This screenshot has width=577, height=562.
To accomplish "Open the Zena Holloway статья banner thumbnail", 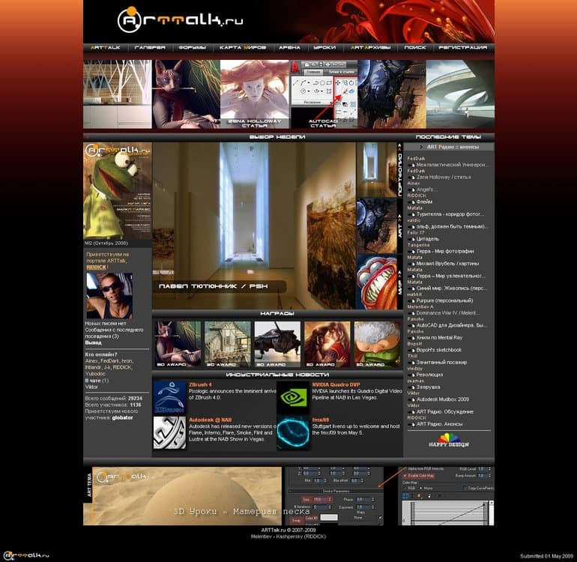I will (254, 94).
